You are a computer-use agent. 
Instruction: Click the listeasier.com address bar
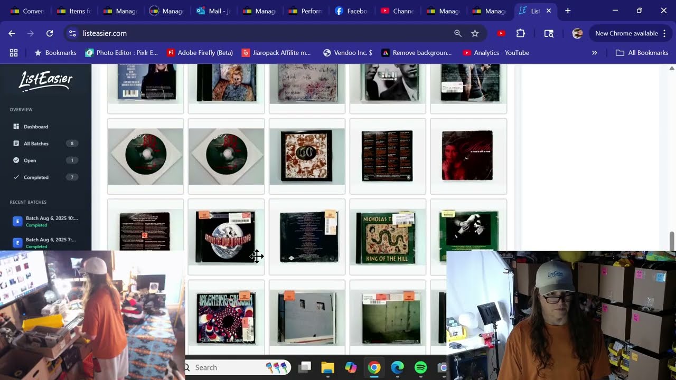tap(264, 33)
